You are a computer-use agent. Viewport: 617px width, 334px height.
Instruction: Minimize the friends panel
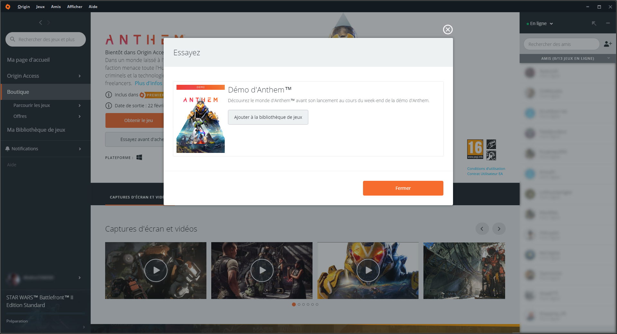click(x=608, y=23)
